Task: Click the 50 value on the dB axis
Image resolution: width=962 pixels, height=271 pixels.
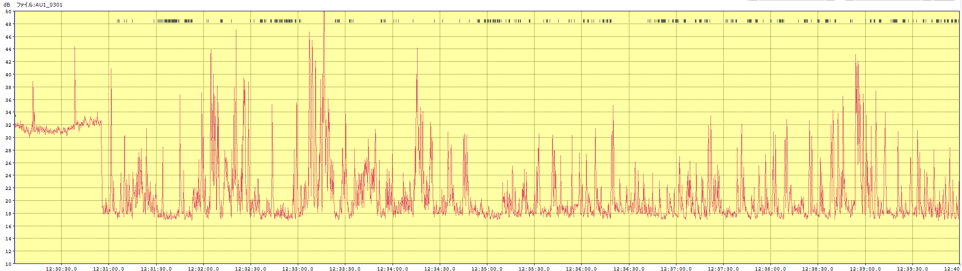Action: (x=8, y=11)
